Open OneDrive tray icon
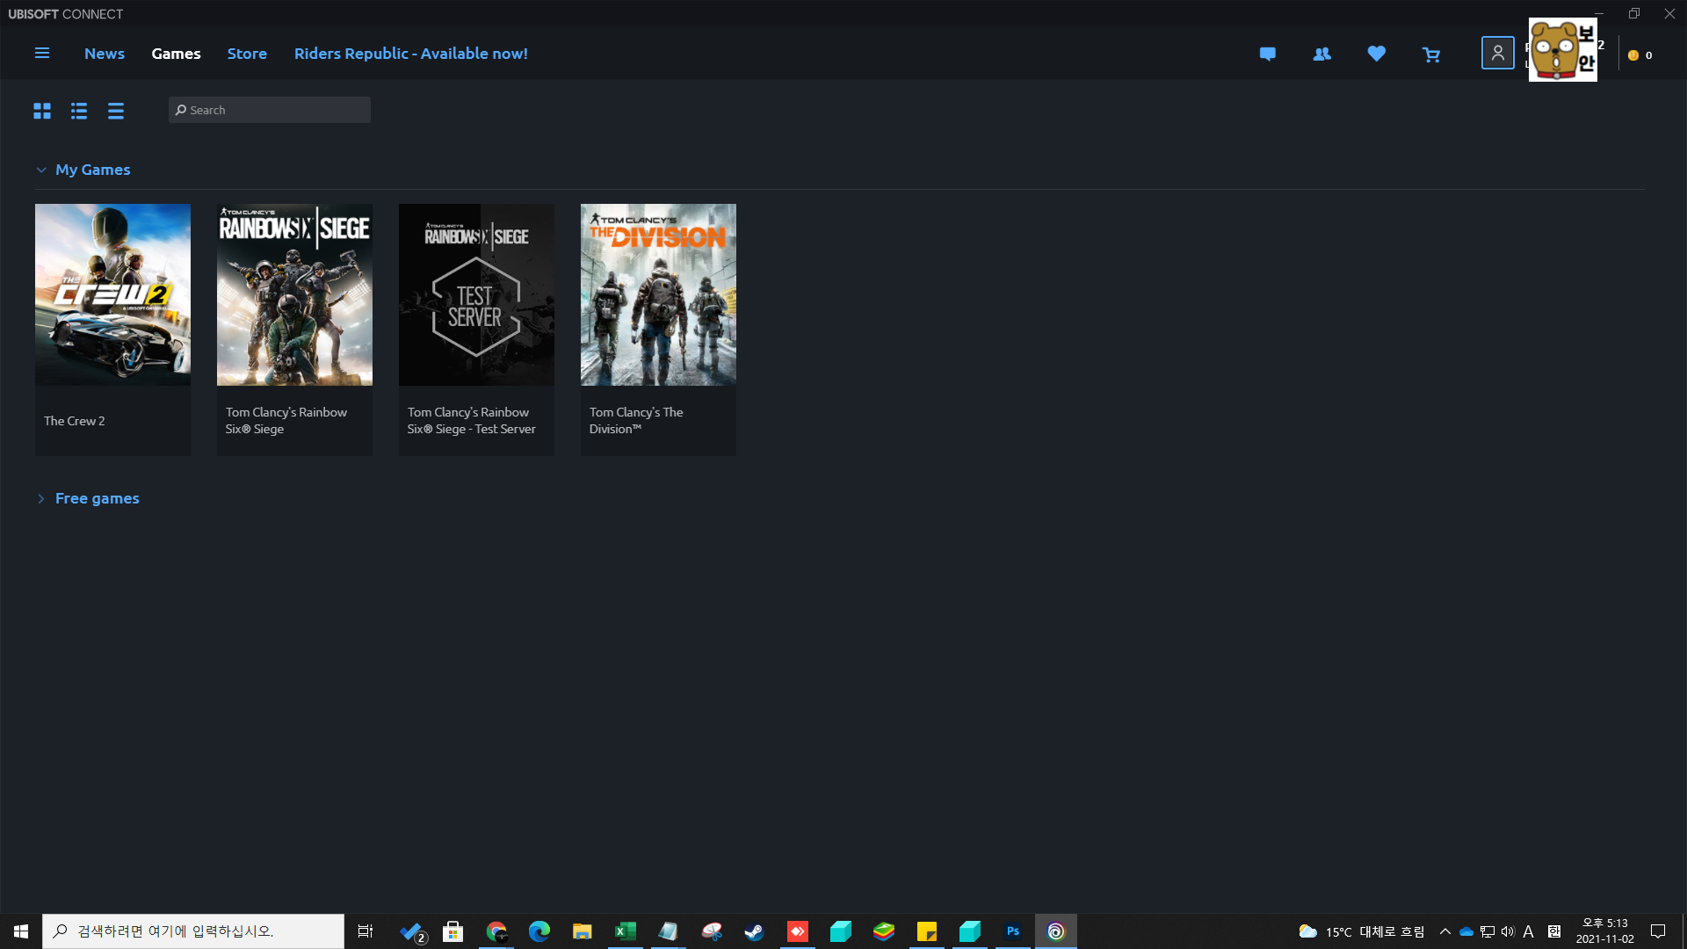The height and width of the screenshot is (949, 1687). point(1466,931)
